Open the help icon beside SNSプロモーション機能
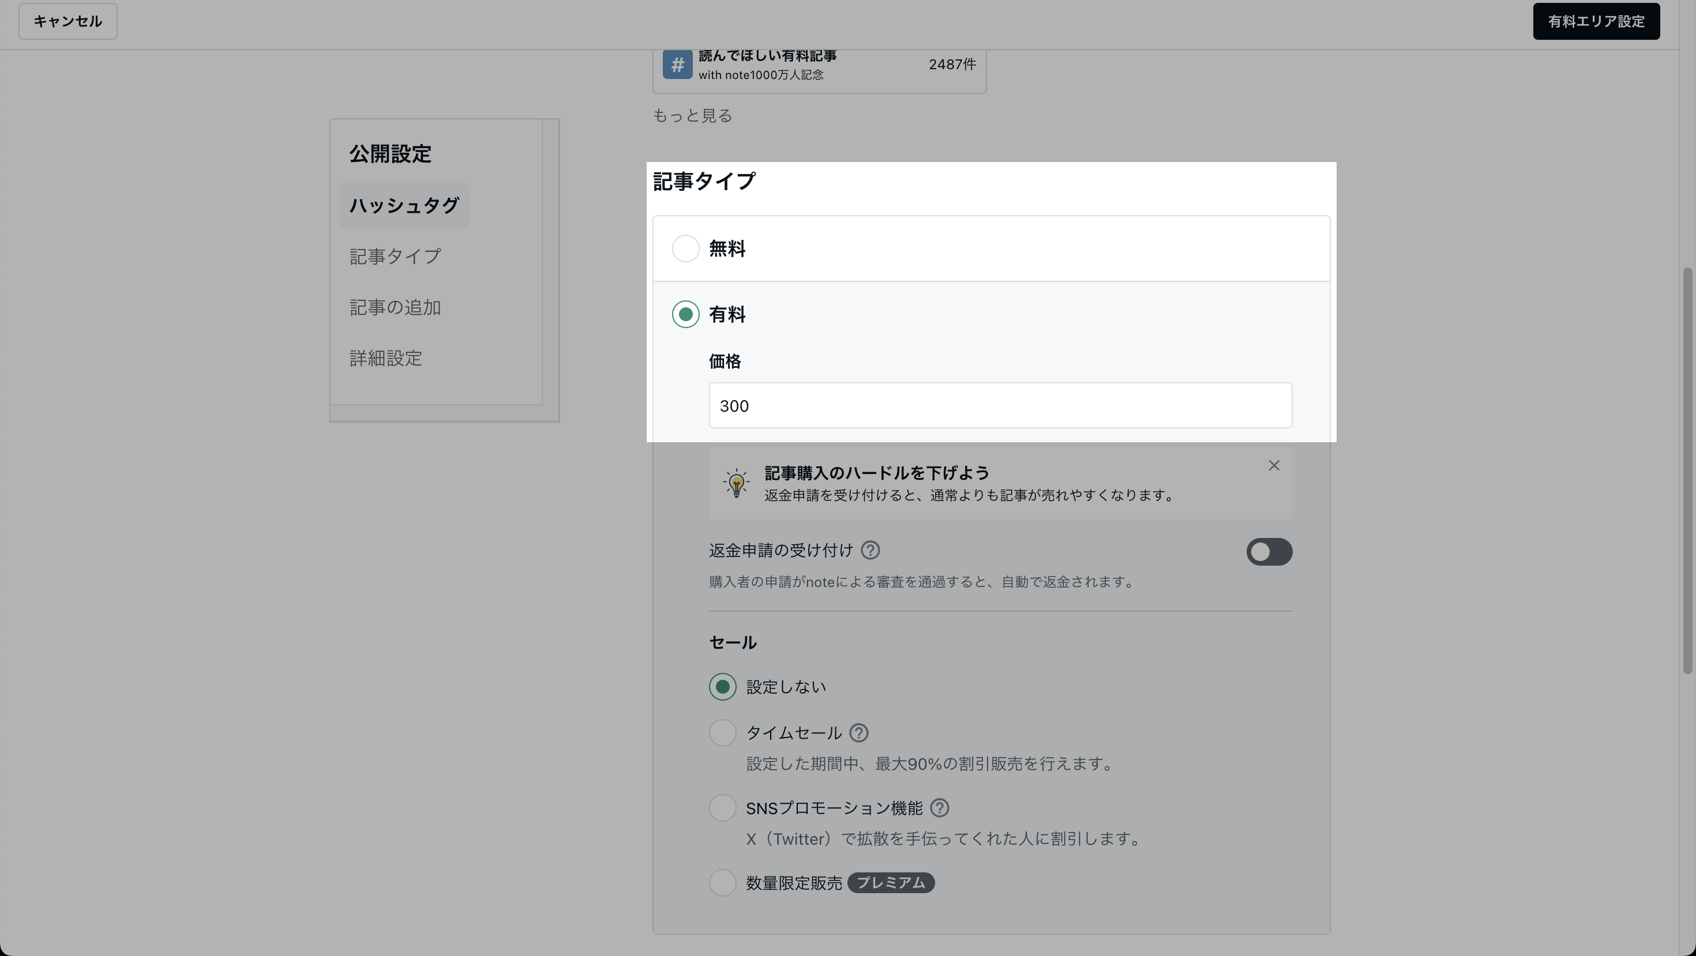The image size is (1696, 956). click(940, 808)
